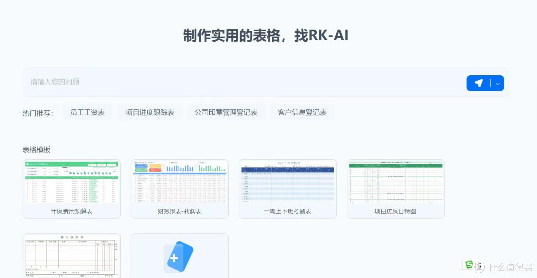Click the 年度费用预算表 caption text
This screenshot has height=278, width=537.
tap(72, 211)
